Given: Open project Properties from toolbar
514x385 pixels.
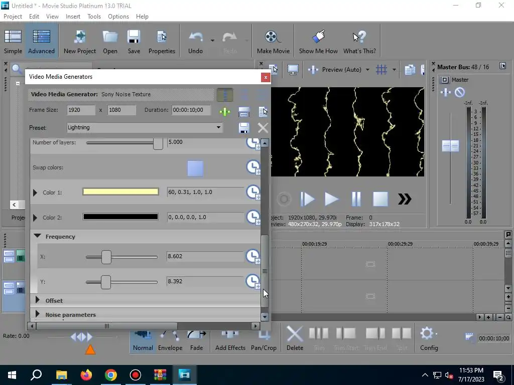Looking at the screenshot, I should (x=162, y=42).
